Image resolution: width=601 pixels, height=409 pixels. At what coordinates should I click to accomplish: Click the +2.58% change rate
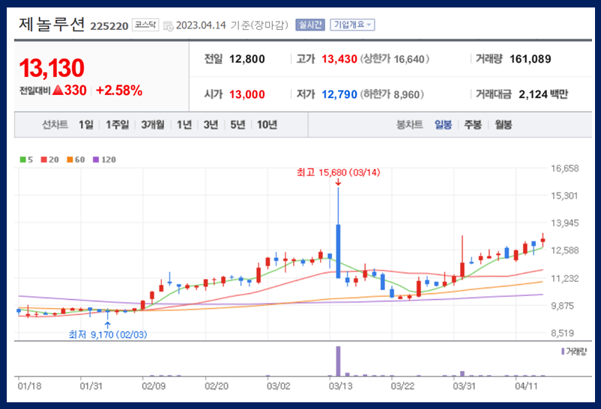(119, 90)
